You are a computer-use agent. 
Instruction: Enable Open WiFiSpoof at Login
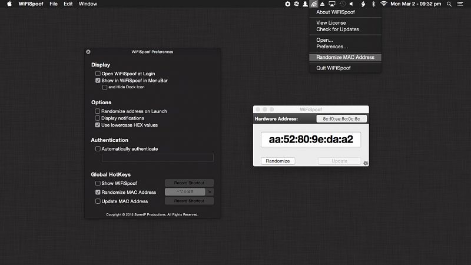click(98, 74)
